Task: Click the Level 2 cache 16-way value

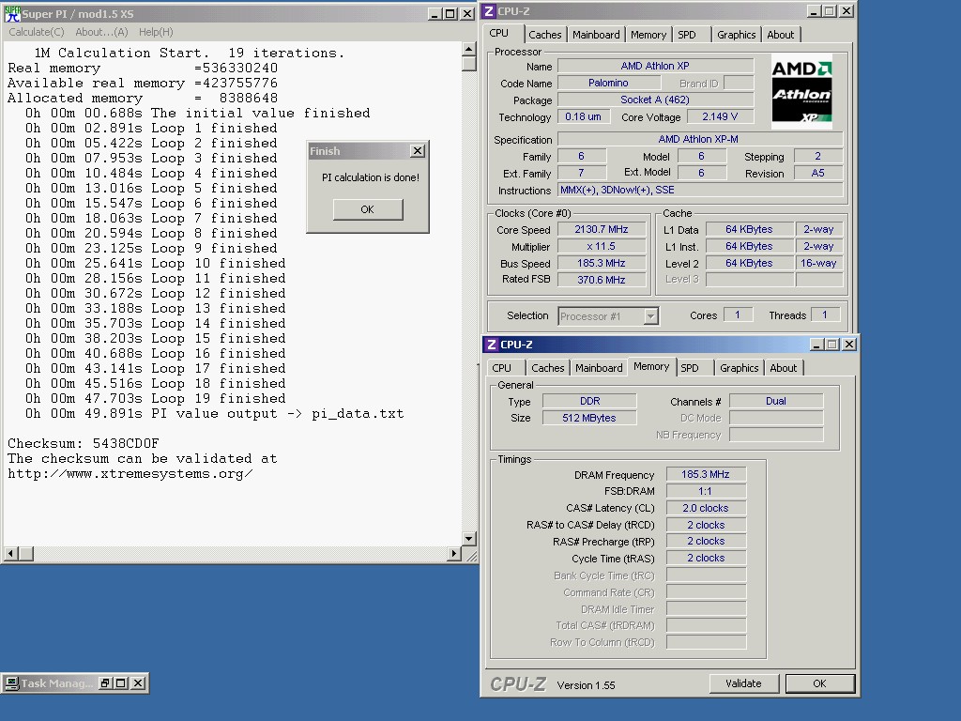Action: point(818,263)
